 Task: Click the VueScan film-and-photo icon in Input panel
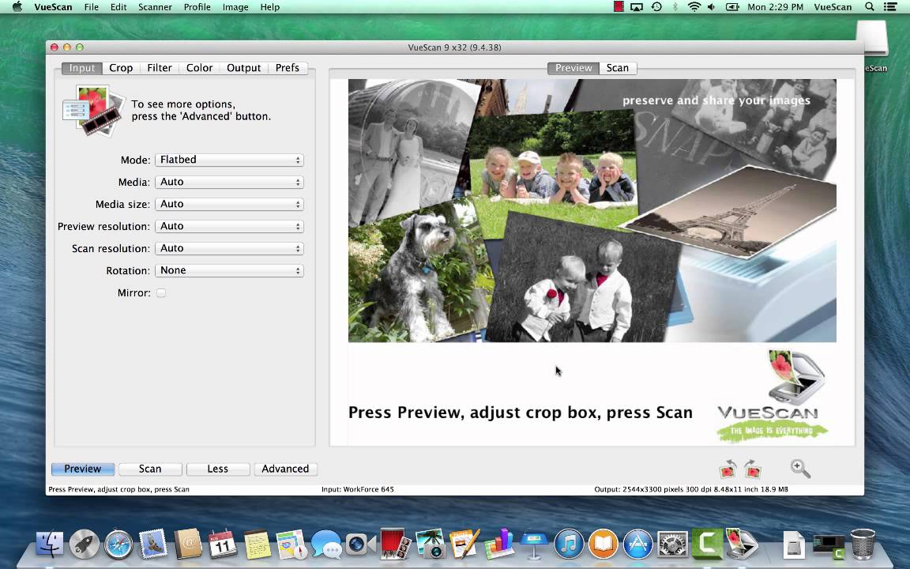[93, 110]
